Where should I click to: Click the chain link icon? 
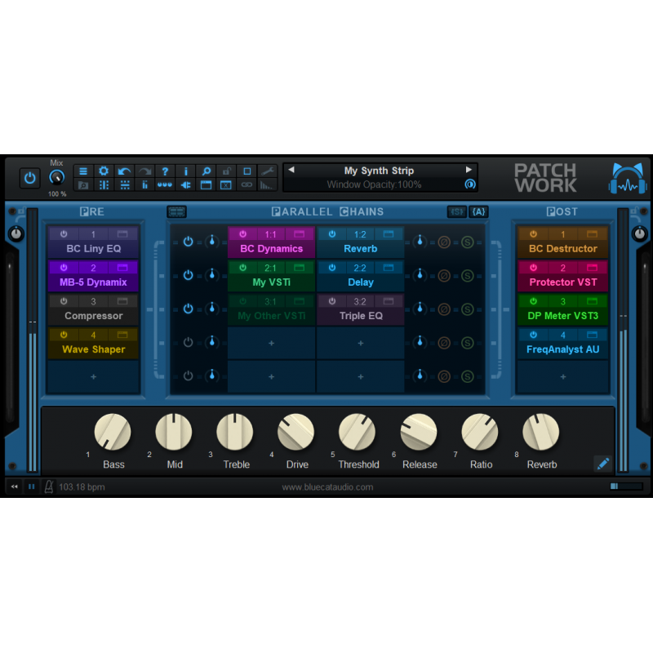(x=247, y=185)
